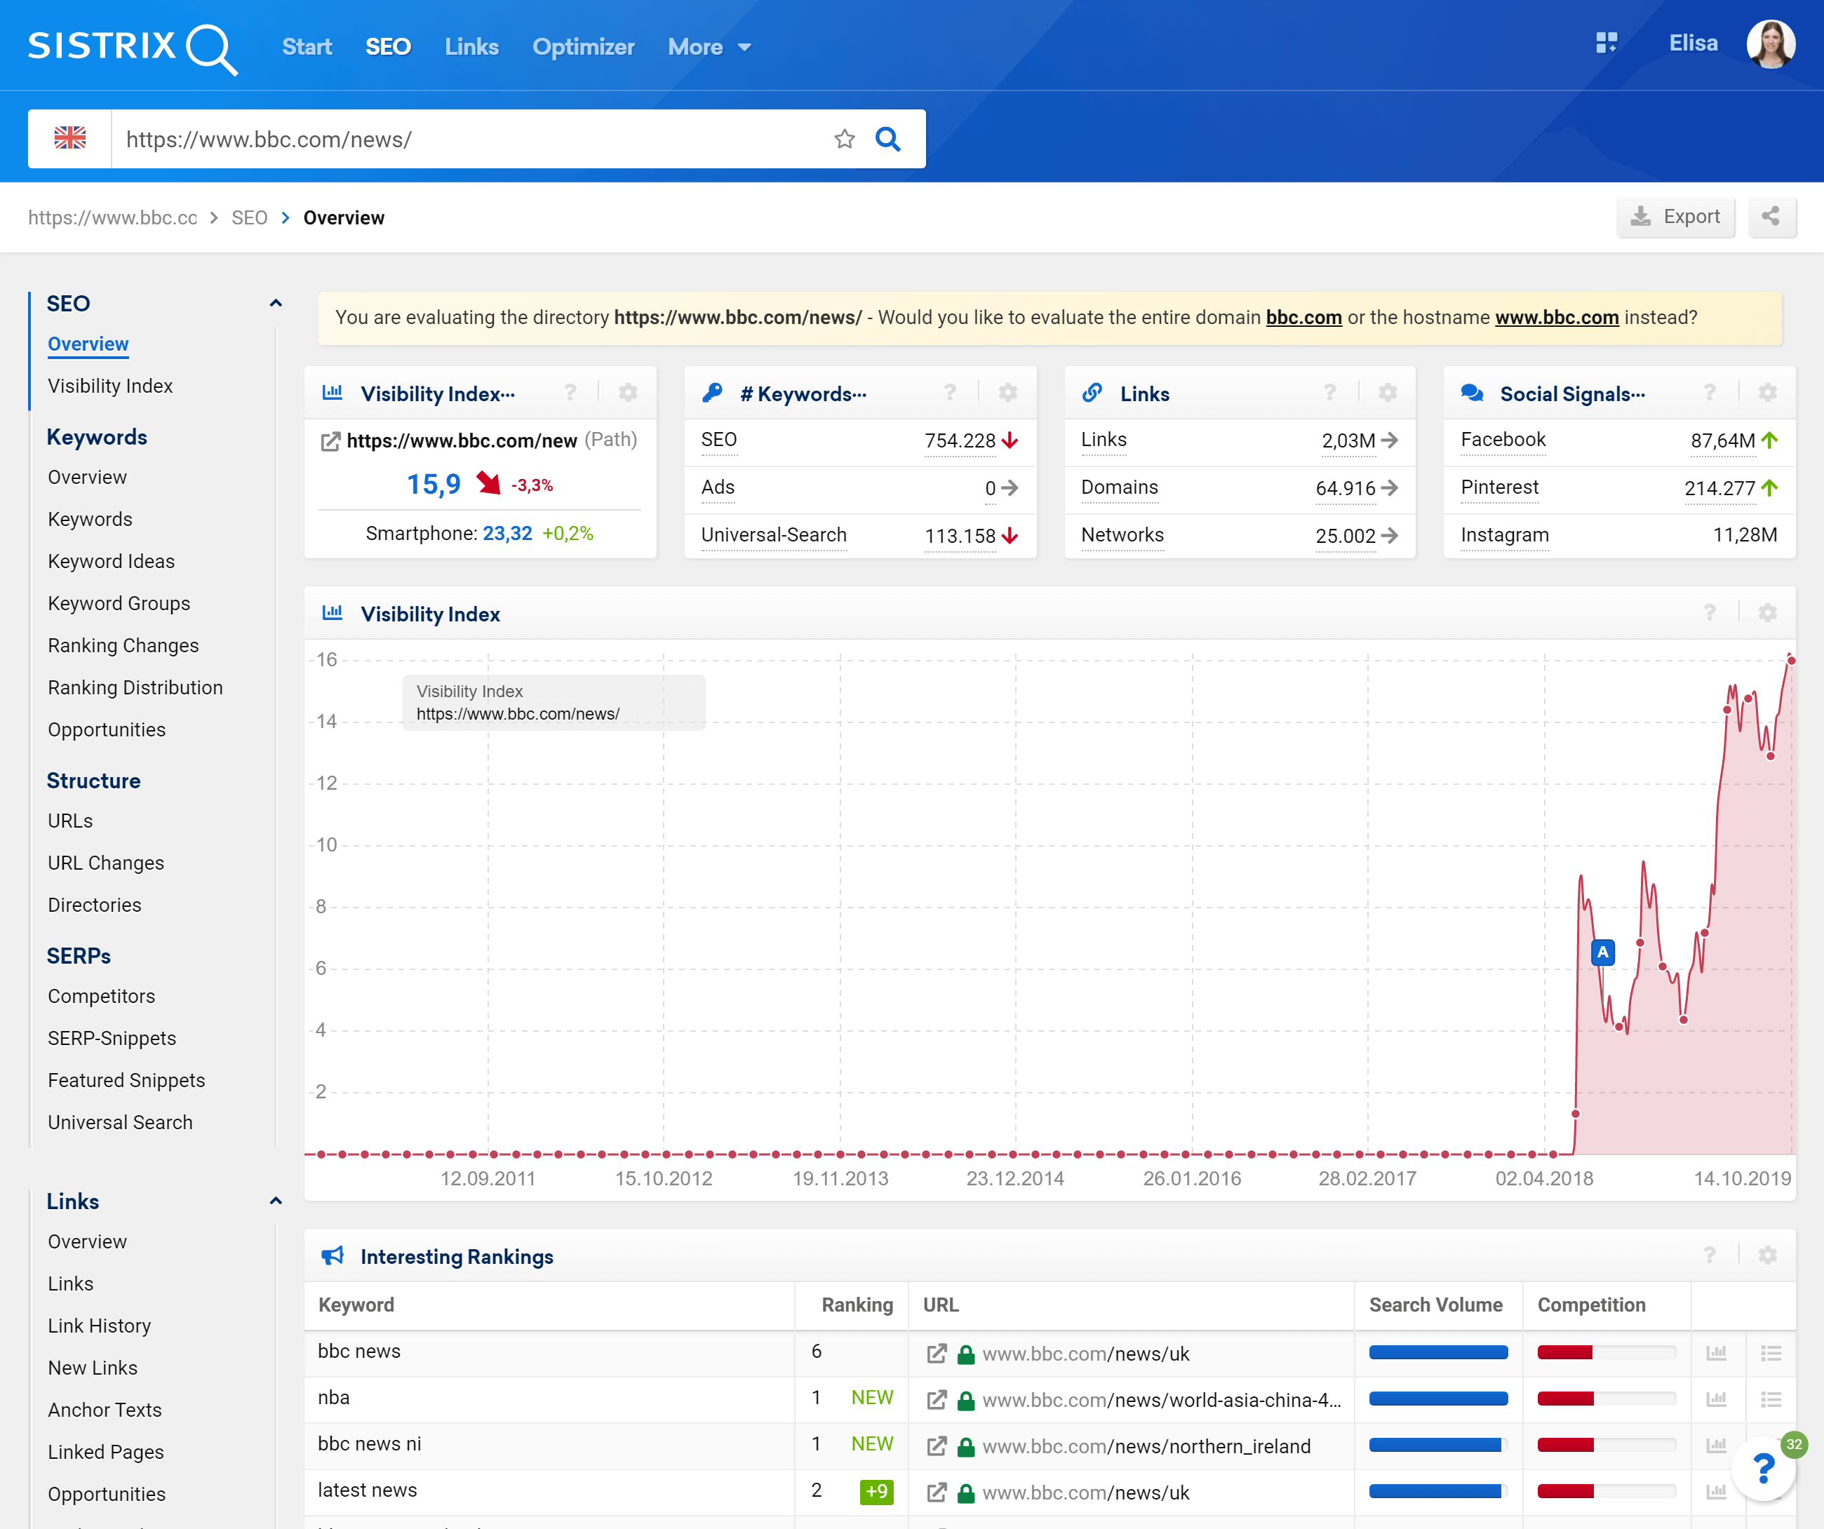The height and width of the screenshot is (1529, 1824).
Task: Open Visibility Index in sidebar
Action: pos(110,386)
